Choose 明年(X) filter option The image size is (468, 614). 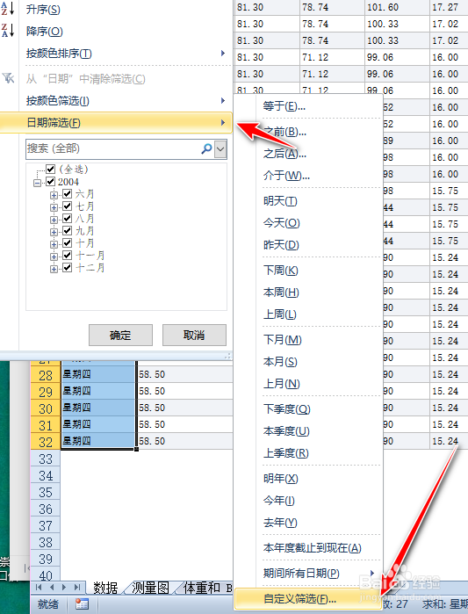(308, 478)
